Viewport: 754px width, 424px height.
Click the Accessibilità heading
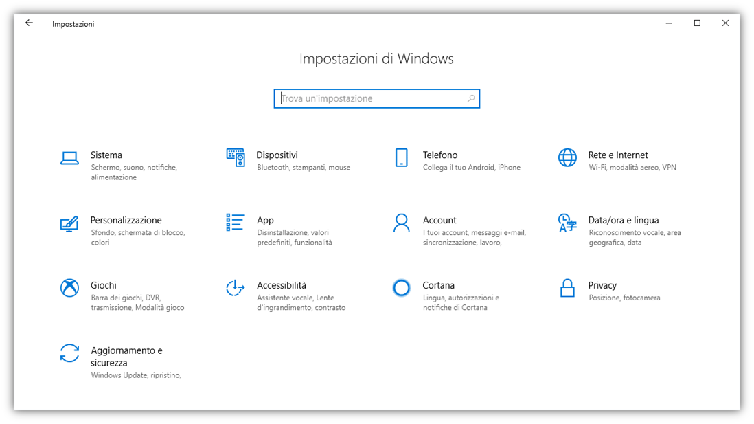tap(282, 285)
